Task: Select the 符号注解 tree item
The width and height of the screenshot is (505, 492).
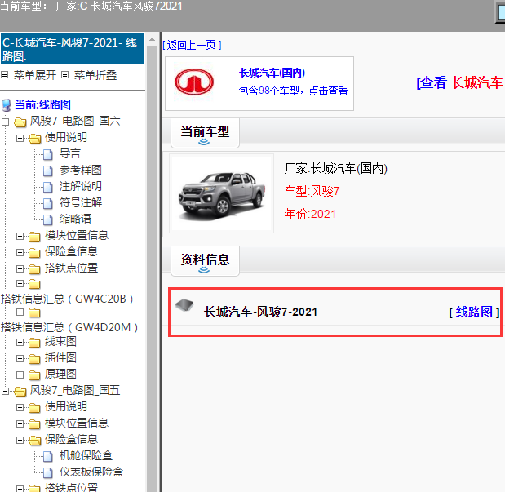Action: pyautogui.click(x=81, y=202)
